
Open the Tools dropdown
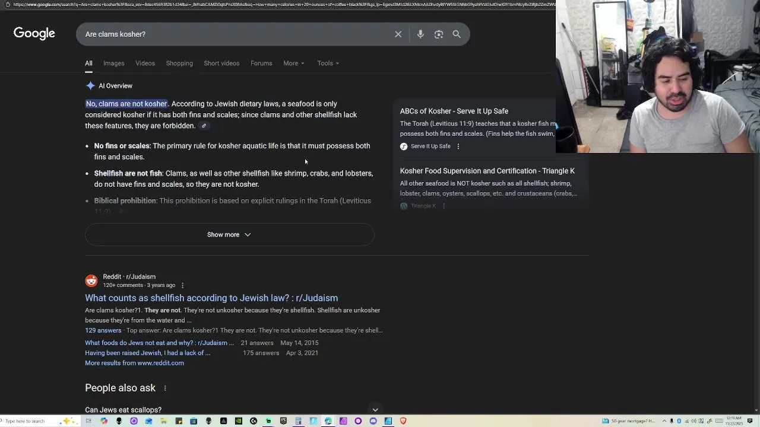[x=328, y=63]
